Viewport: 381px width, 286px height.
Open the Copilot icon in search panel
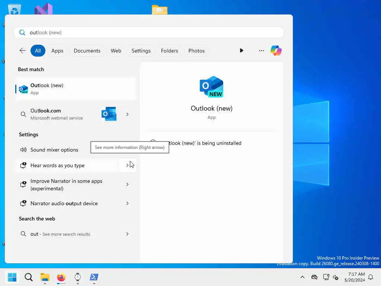click(276, 51)
